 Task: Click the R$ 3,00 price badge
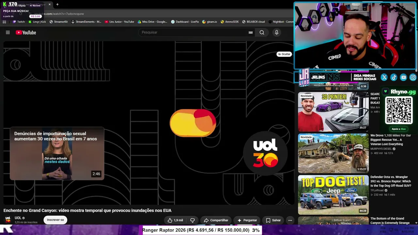pyautogui.click(x=36, y=16)
